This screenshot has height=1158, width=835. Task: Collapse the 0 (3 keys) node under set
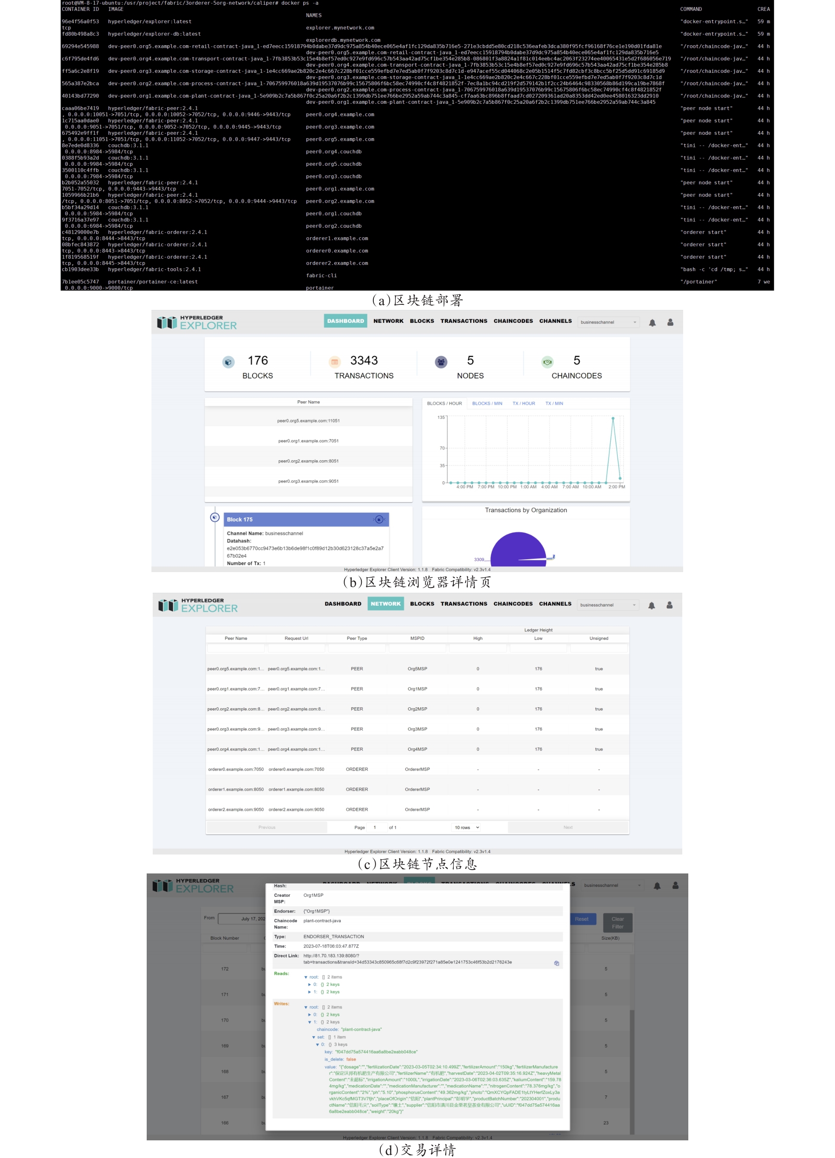tap(317, 1045)
